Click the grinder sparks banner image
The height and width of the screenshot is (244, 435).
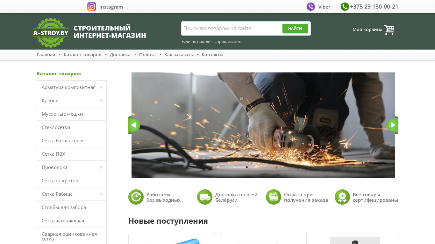263,125
